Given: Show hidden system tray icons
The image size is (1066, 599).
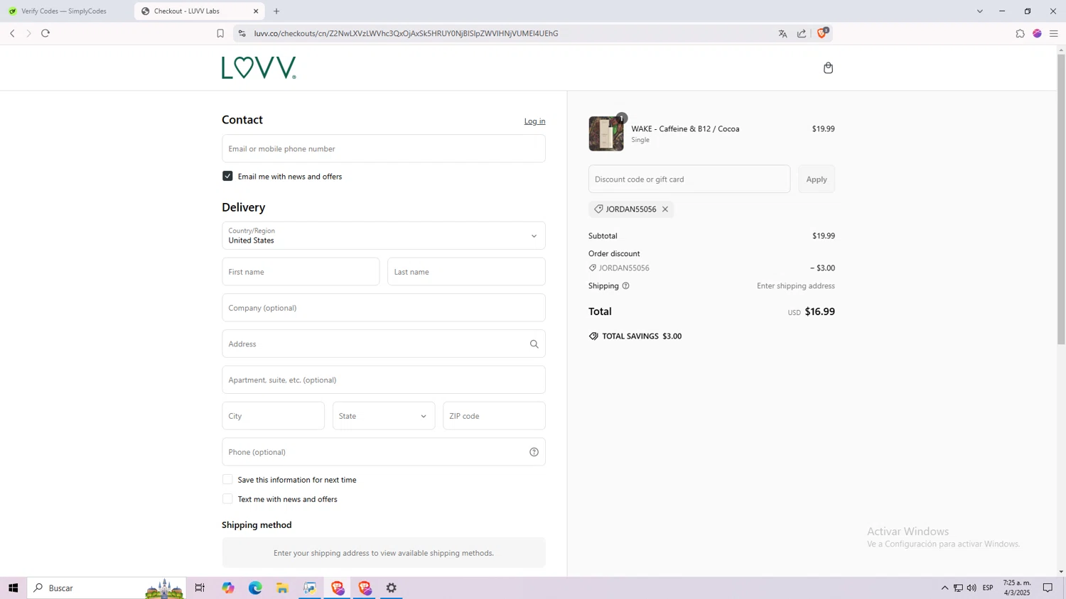Looking at the screenshot, I should [944, 588].
